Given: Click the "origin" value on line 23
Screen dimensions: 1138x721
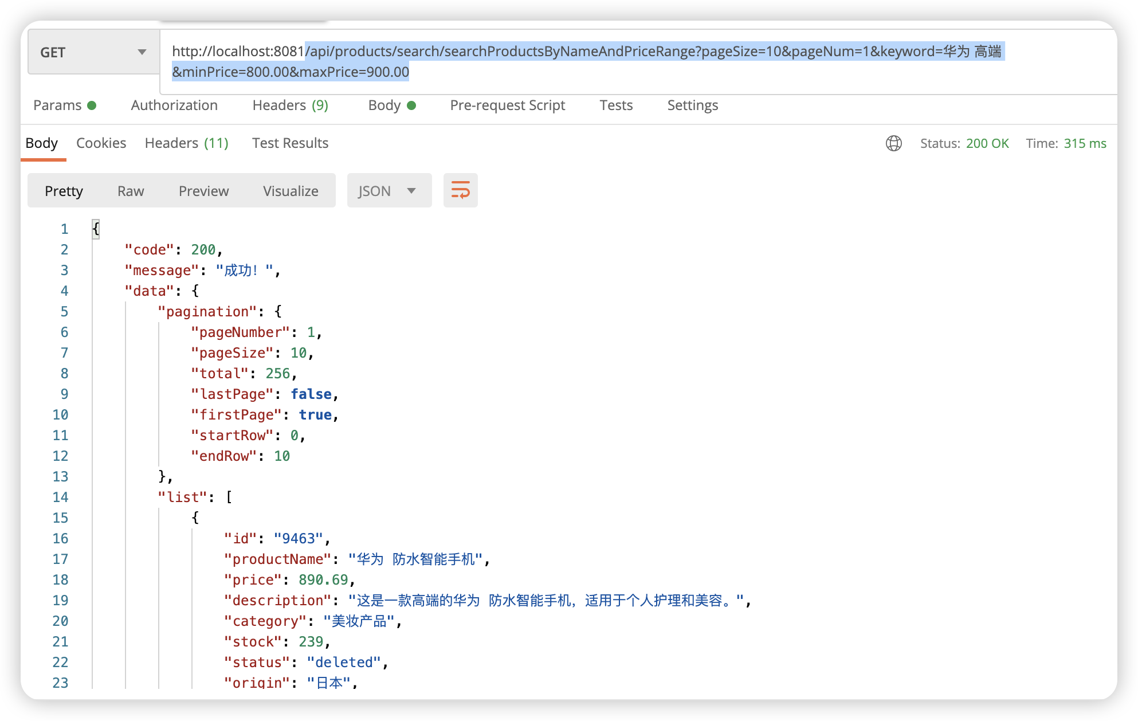Looking at the screenshot, I should (x=329, y=682).
